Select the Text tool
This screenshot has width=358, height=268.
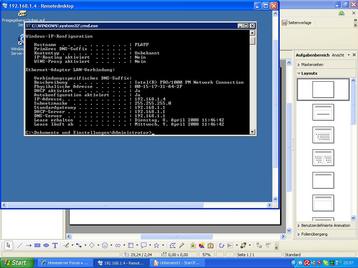(x=55, y=245)
